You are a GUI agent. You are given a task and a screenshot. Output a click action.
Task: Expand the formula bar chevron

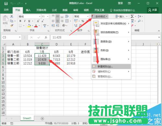(x=159, y=37)
